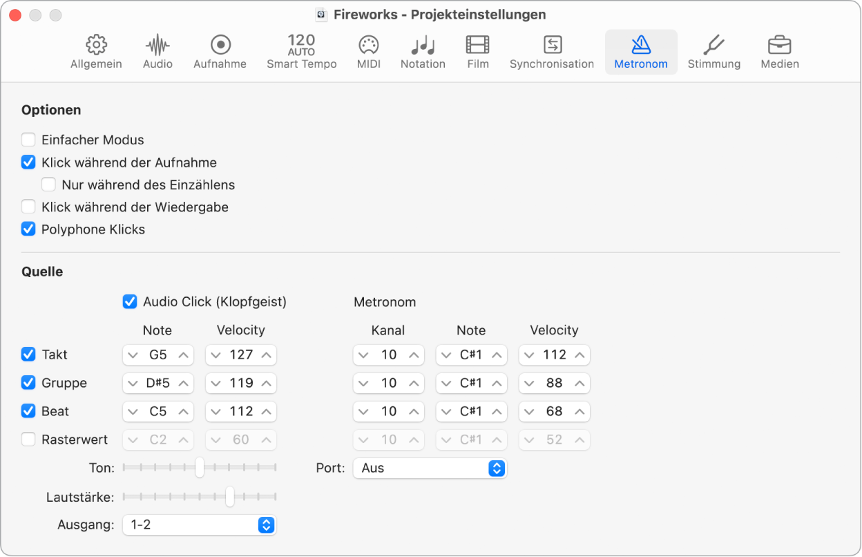Click the Ton slider thumb
The image size is (862, 557).
(x=200, y=468)
